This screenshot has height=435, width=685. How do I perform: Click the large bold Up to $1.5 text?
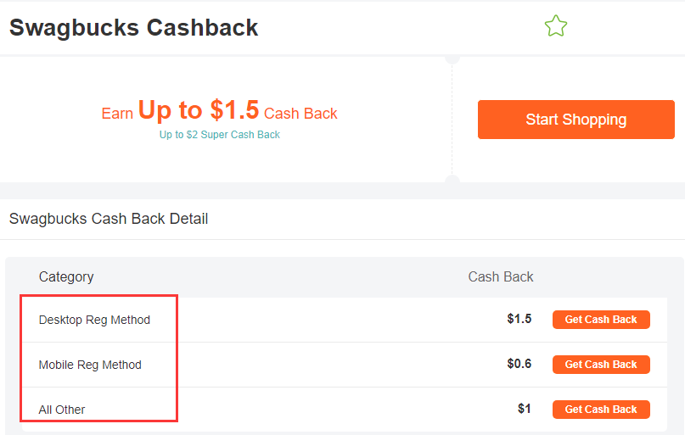[x=198, y=110]
